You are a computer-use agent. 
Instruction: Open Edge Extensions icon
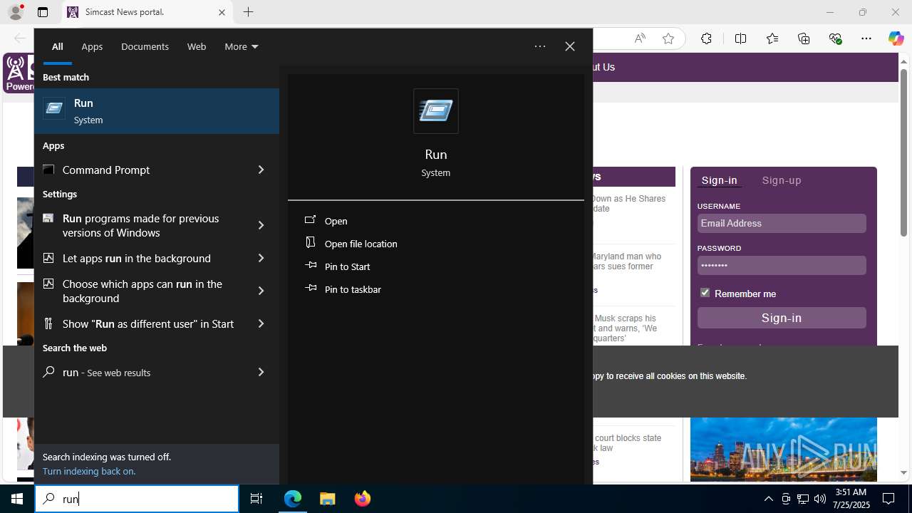706,38
